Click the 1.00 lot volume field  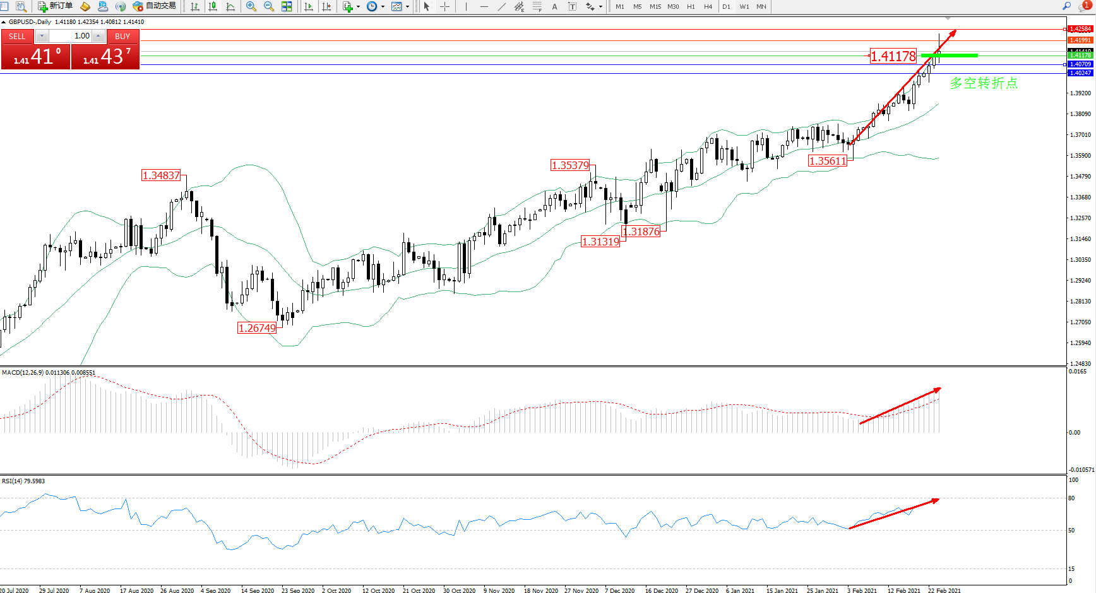pyautogui.click(x=71, y=36)
